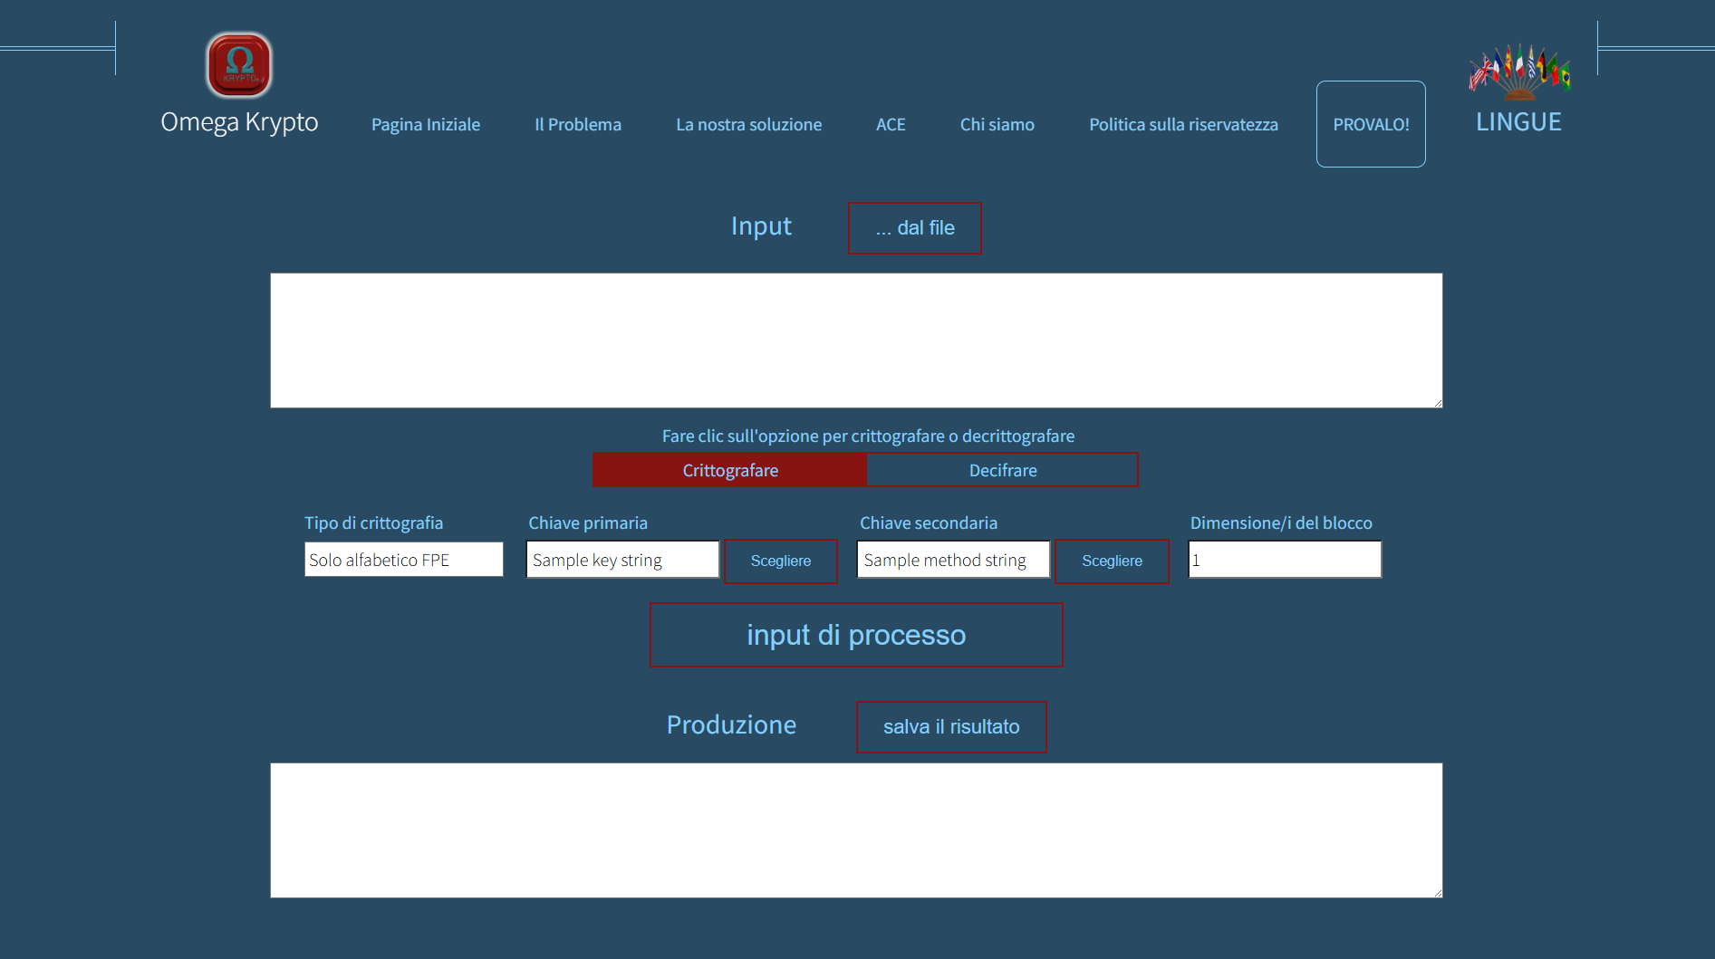Click inside the Produzione output text area
Viewport: 1715px width, 959px height.
pos(856,830)
